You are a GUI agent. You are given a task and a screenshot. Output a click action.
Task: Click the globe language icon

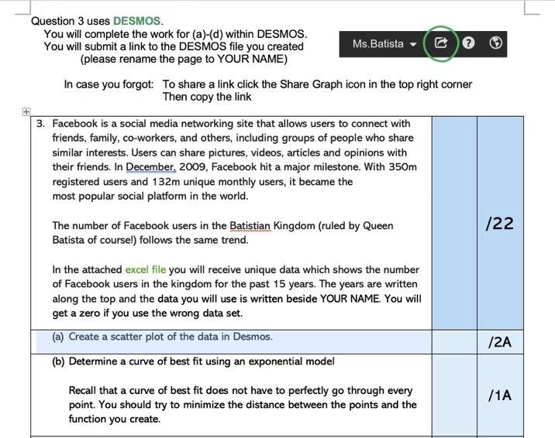coord(495,43)
